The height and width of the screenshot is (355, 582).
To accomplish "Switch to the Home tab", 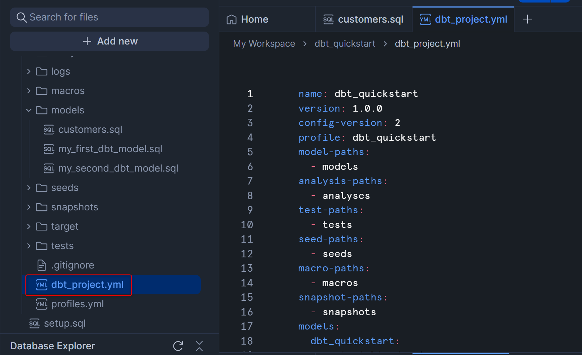I will (x=248, y=19).
